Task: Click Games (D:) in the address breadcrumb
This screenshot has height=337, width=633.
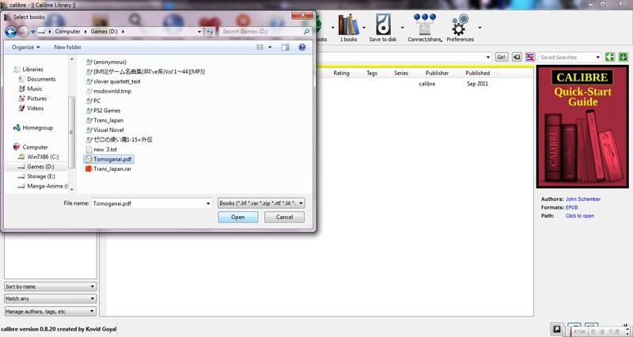Action: 104,32
